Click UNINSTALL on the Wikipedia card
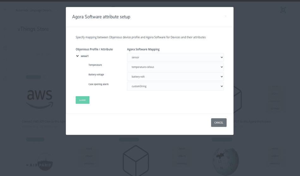The image size is (300, 176). coord(275,164)
